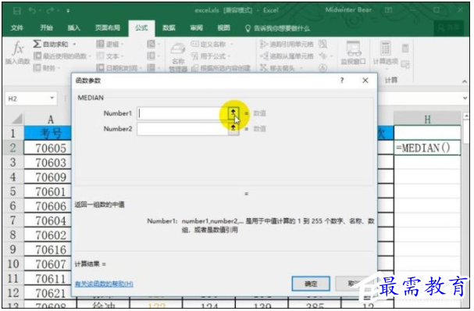Click Trace Dependents

click(x=287, y=56)
